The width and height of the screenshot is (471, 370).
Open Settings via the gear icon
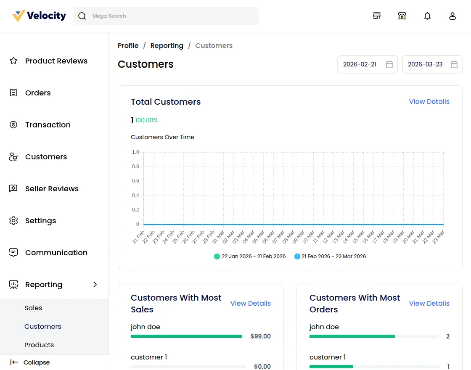pyautogui.click(x=13, y=220)
